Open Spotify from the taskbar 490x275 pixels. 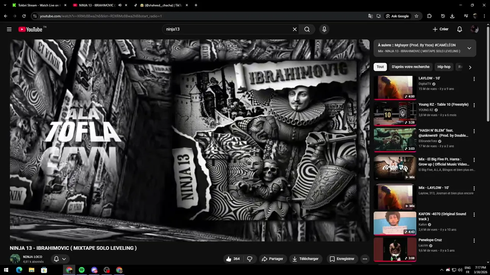(82, 270)
